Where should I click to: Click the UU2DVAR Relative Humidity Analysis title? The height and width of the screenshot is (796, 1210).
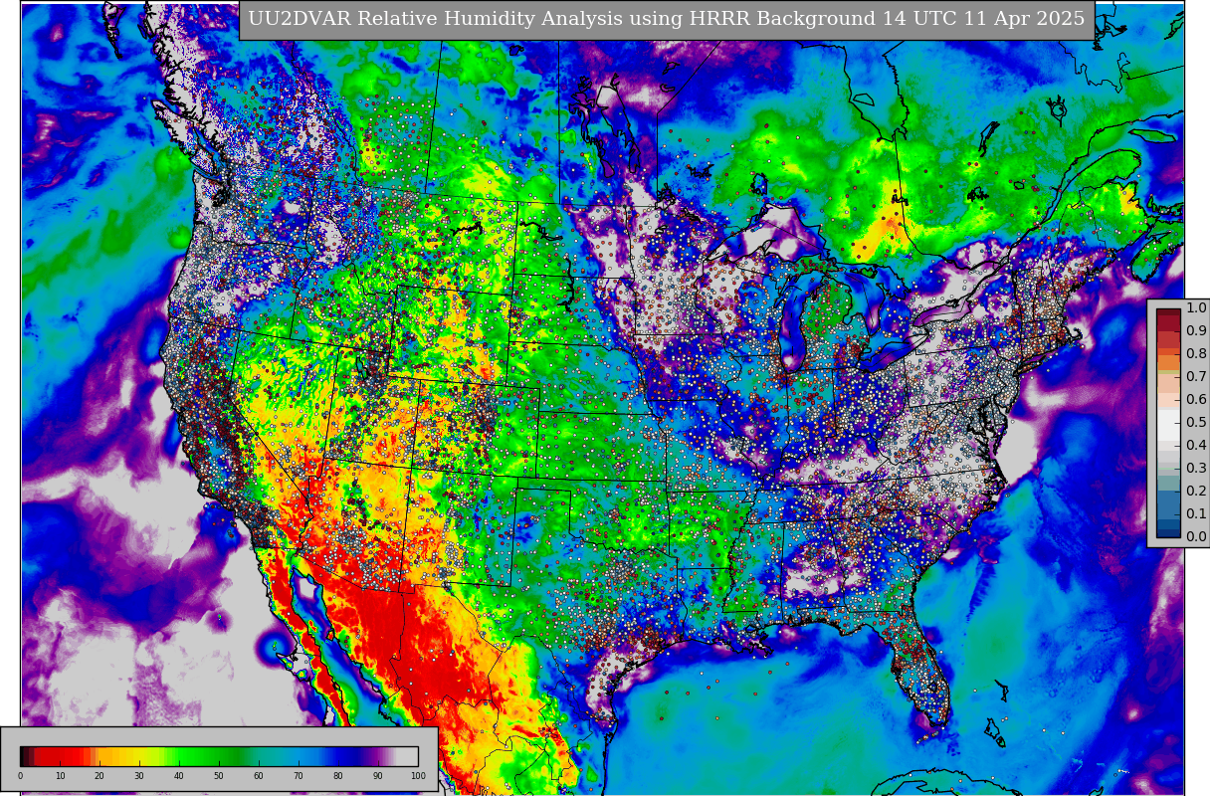pyautogui.click(x=668, y=19)
